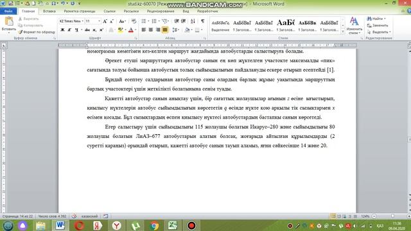Open the line spacing dropdown
411x231 pixels.
click(x=176, y=30)
